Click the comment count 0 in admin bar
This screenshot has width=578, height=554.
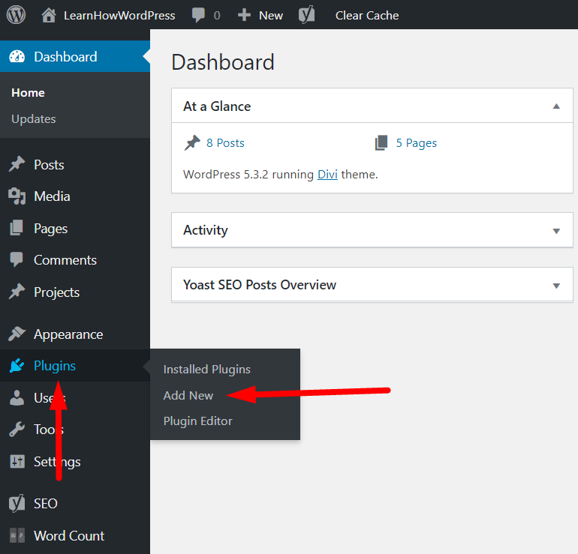tap(217, 16)
